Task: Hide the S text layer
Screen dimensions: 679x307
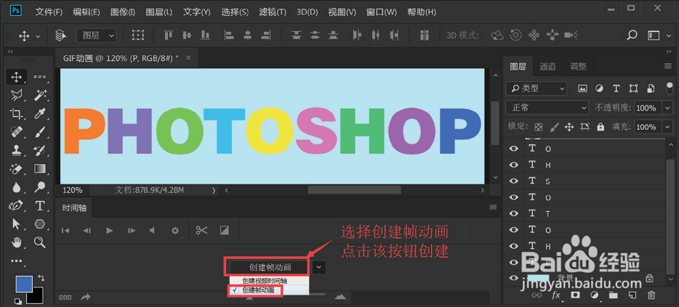Action: [x=514, y=181]
